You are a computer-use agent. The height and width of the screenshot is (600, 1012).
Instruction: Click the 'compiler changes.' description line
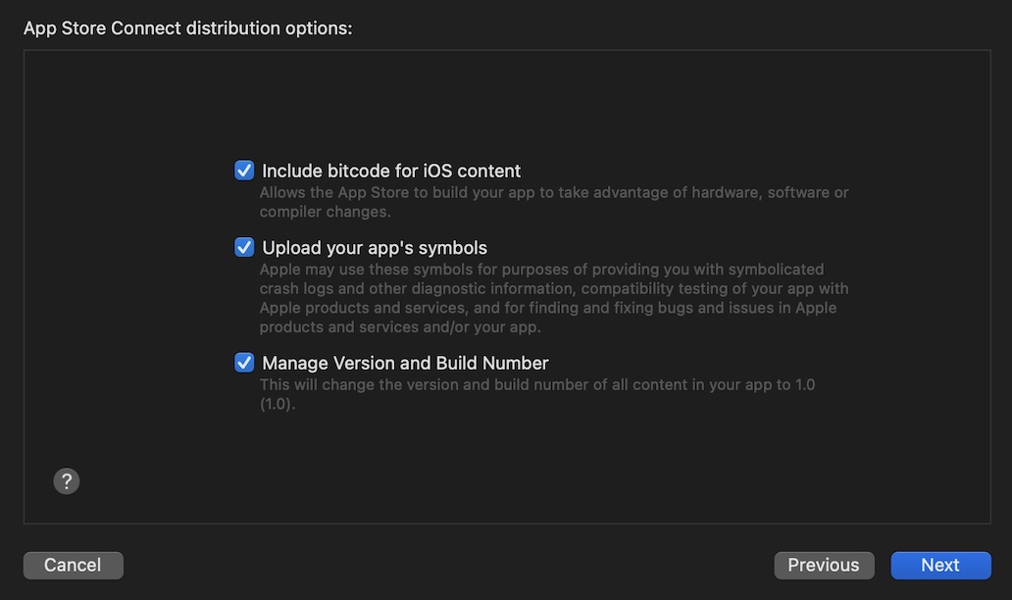[x=325, y=212]
